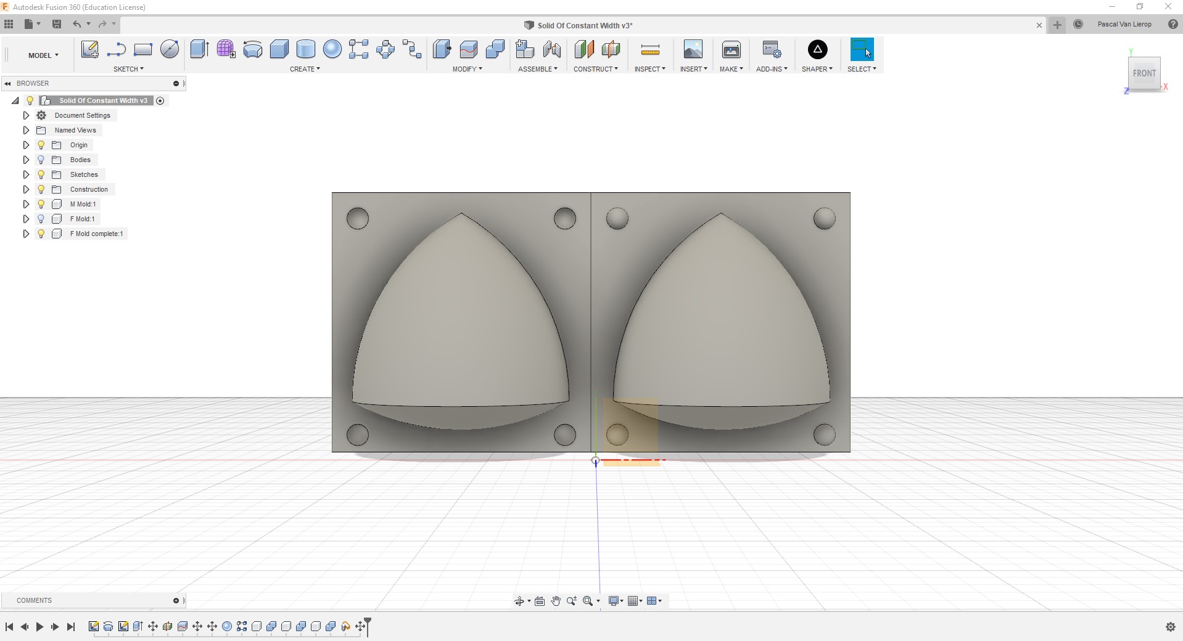Toggle visibility of Bodies folder

pos(41,160)
